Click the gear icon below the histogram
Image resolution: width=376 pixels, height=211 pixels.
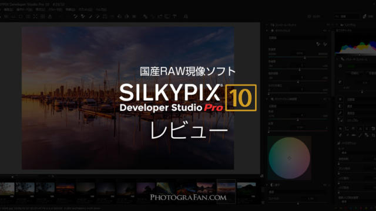(x=340, y=66)
